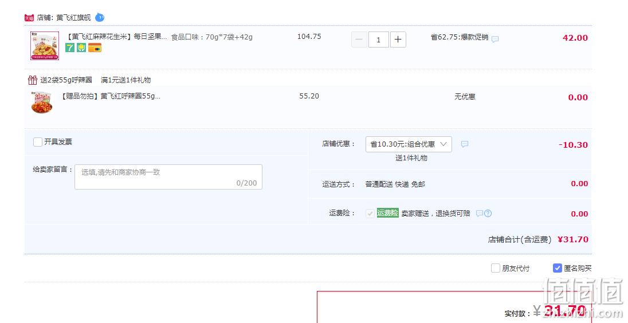Click the 送2袋55g呼辣圈 gift promotion text
This screenshot has width=628, height=323.
pyautogui.click(x=66, y=80)
